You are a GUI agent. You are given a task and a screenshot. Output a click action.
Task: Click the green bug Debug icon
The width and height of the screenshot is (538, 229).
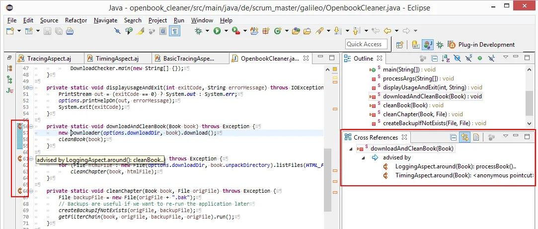[x=198, y=31]
